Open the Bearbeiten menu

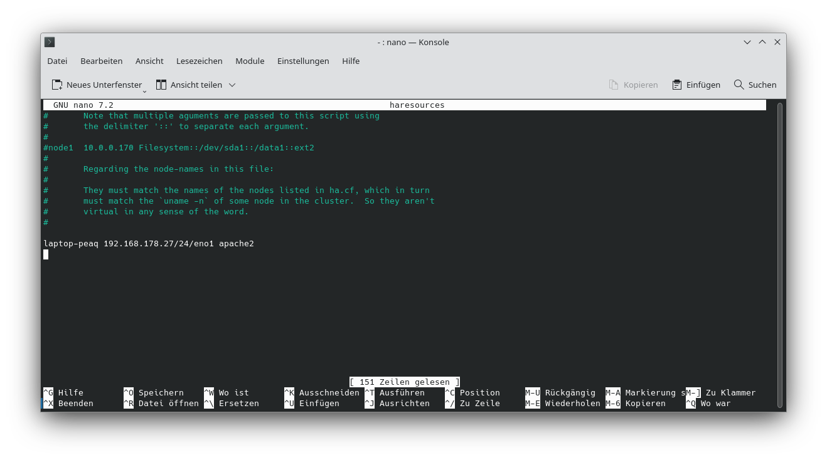[x=101, y=61]
